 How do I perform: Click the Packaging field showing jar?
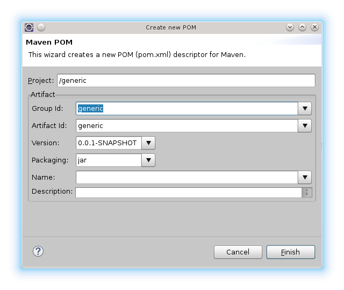pos(109,160)
